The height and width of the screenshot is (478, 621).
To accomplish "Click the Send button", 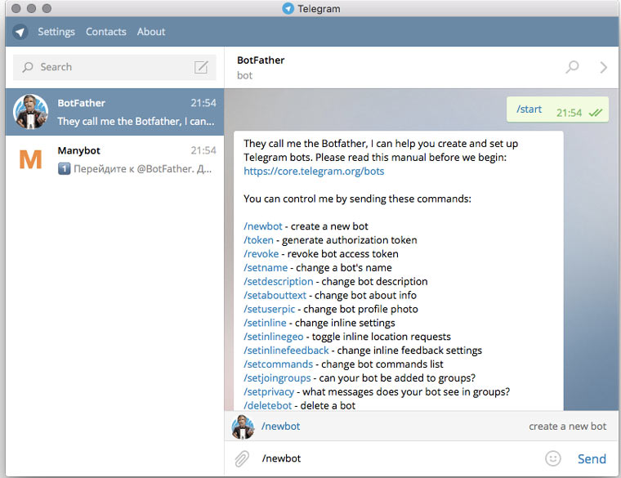I will [592, 459].
